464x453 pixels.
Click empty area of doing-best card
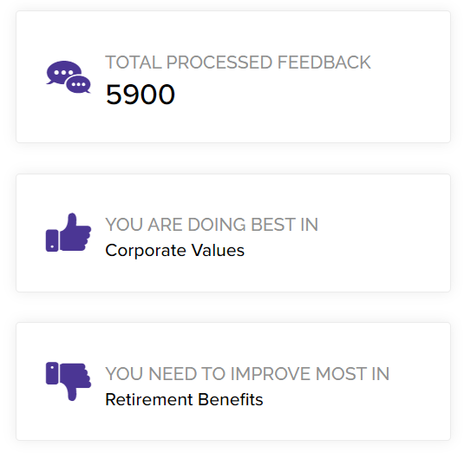click(355, 266)
